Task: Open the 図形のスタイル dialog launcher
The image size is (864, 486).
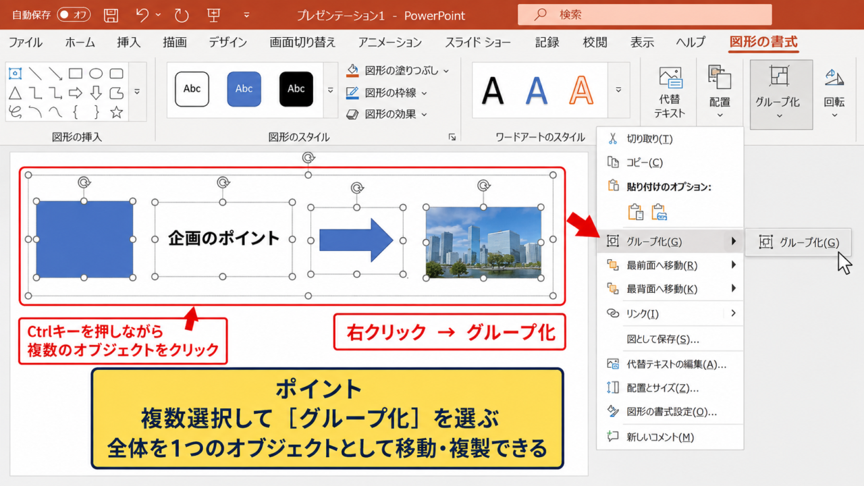Action: click(x=452, y=137)
